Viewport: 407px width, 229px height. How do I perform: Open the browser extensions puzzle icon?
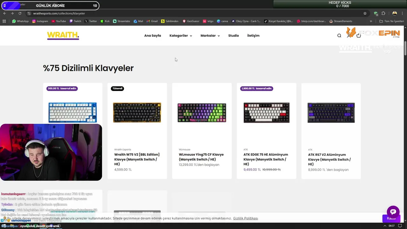pos(383,13)
